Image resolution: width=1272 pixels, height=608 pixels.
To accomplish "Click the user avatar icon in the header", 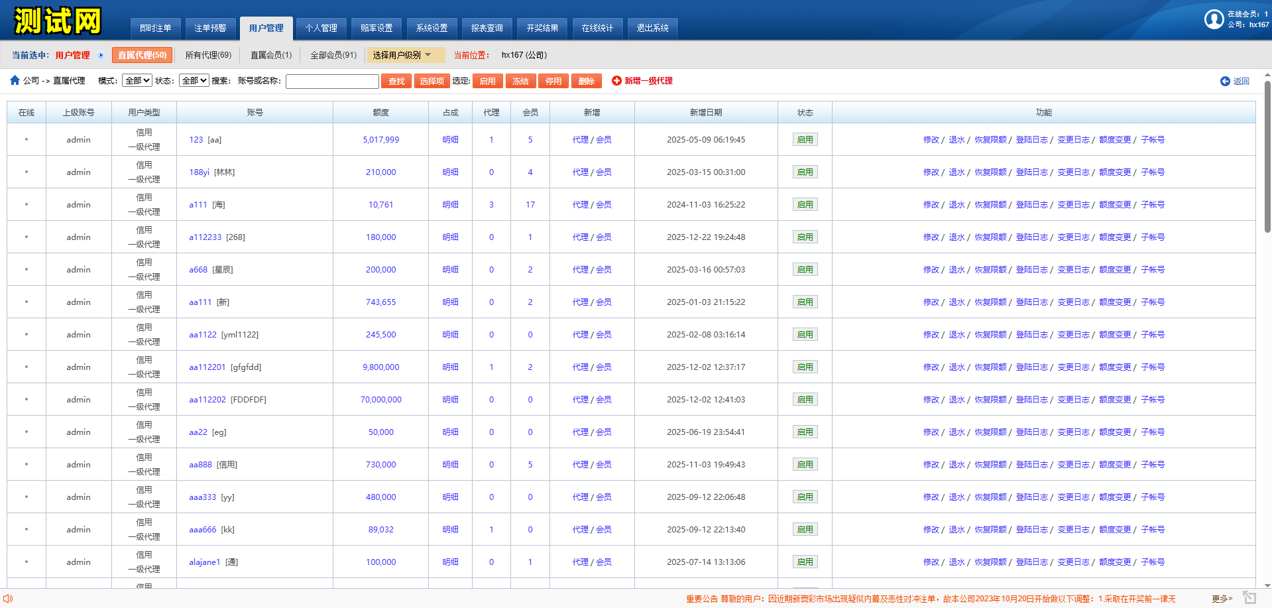I will tap(1214, 19).
